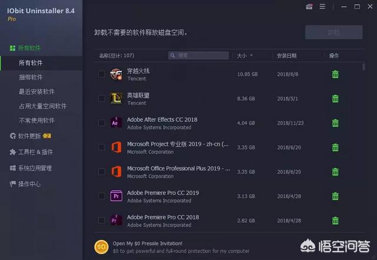
Task: Open the 操作中心 section
Action: [29, 184]
